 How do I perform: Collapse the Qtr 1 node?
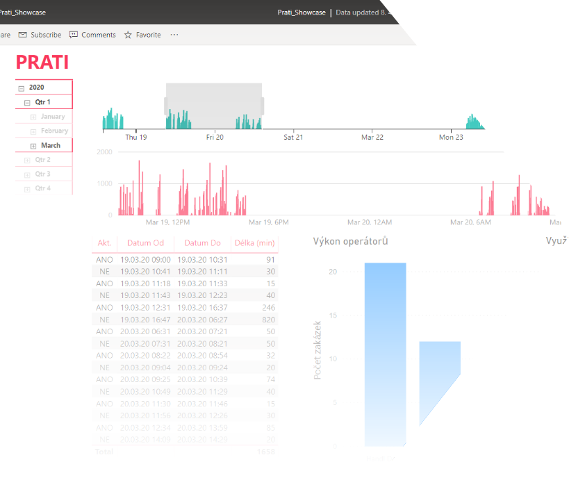[x=27, y=103]
